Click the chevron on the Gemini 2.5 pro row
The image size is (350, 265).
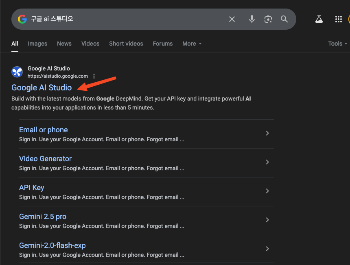pos(267,220)
